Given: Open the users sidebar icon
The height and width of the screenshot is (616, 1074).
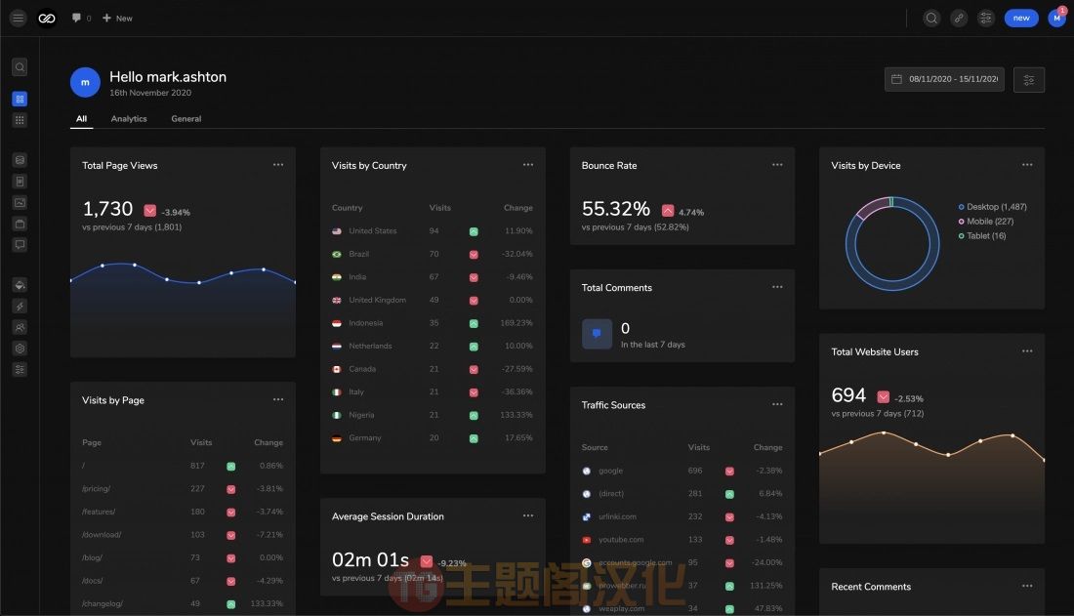Looking at the screenshot, I should [x=20, y=328].
